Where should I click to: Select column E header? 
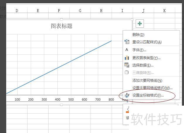click(38, 11)
